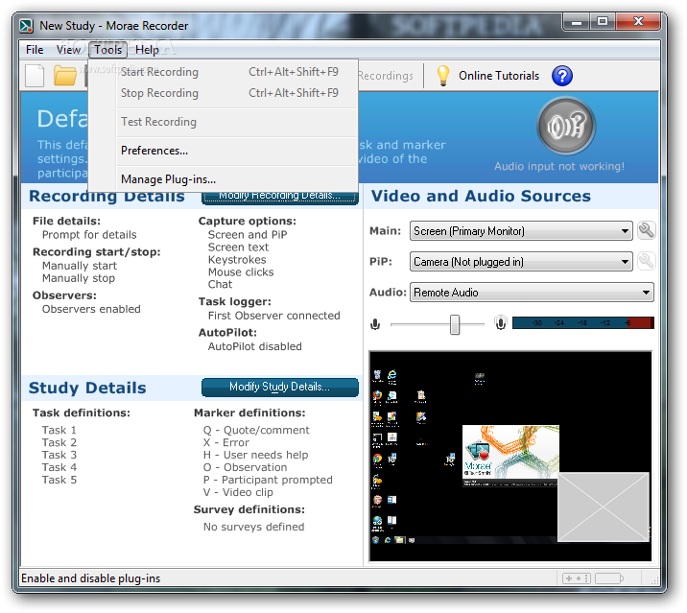The width and height of the screenshot is (687, 613).
Task: Click 'Task 1' in Task definitions
Action: click(x=59, y=431)
